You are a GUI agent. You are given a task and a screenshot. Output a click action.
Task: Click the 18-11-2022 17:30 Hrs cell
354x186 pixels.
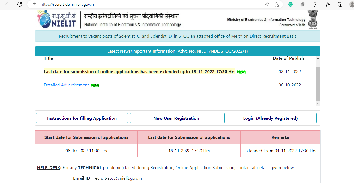[189, 151]
